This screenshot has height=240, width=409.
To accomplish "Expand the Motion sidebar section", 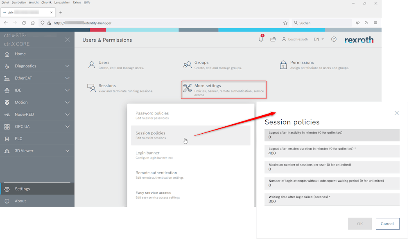I will coord(68,103).
